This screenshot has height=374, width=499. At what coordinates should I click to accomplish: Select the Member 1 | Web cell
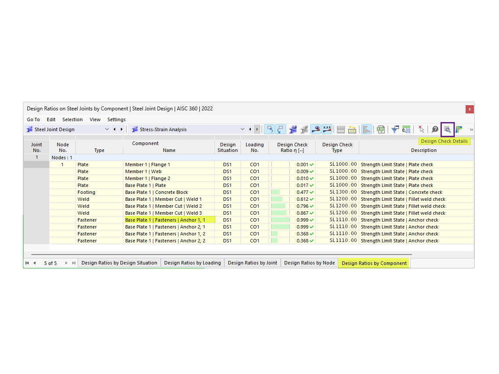click(x=168, y=172)
